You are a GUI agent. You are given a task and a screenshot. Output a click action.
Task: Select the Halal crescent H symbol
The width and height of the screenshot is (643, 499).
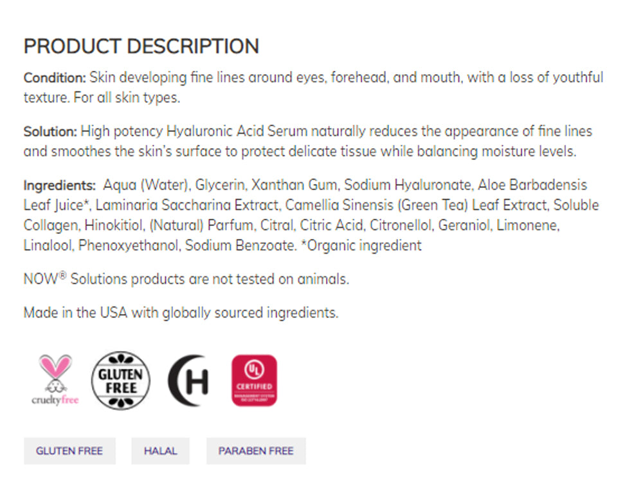188,381
